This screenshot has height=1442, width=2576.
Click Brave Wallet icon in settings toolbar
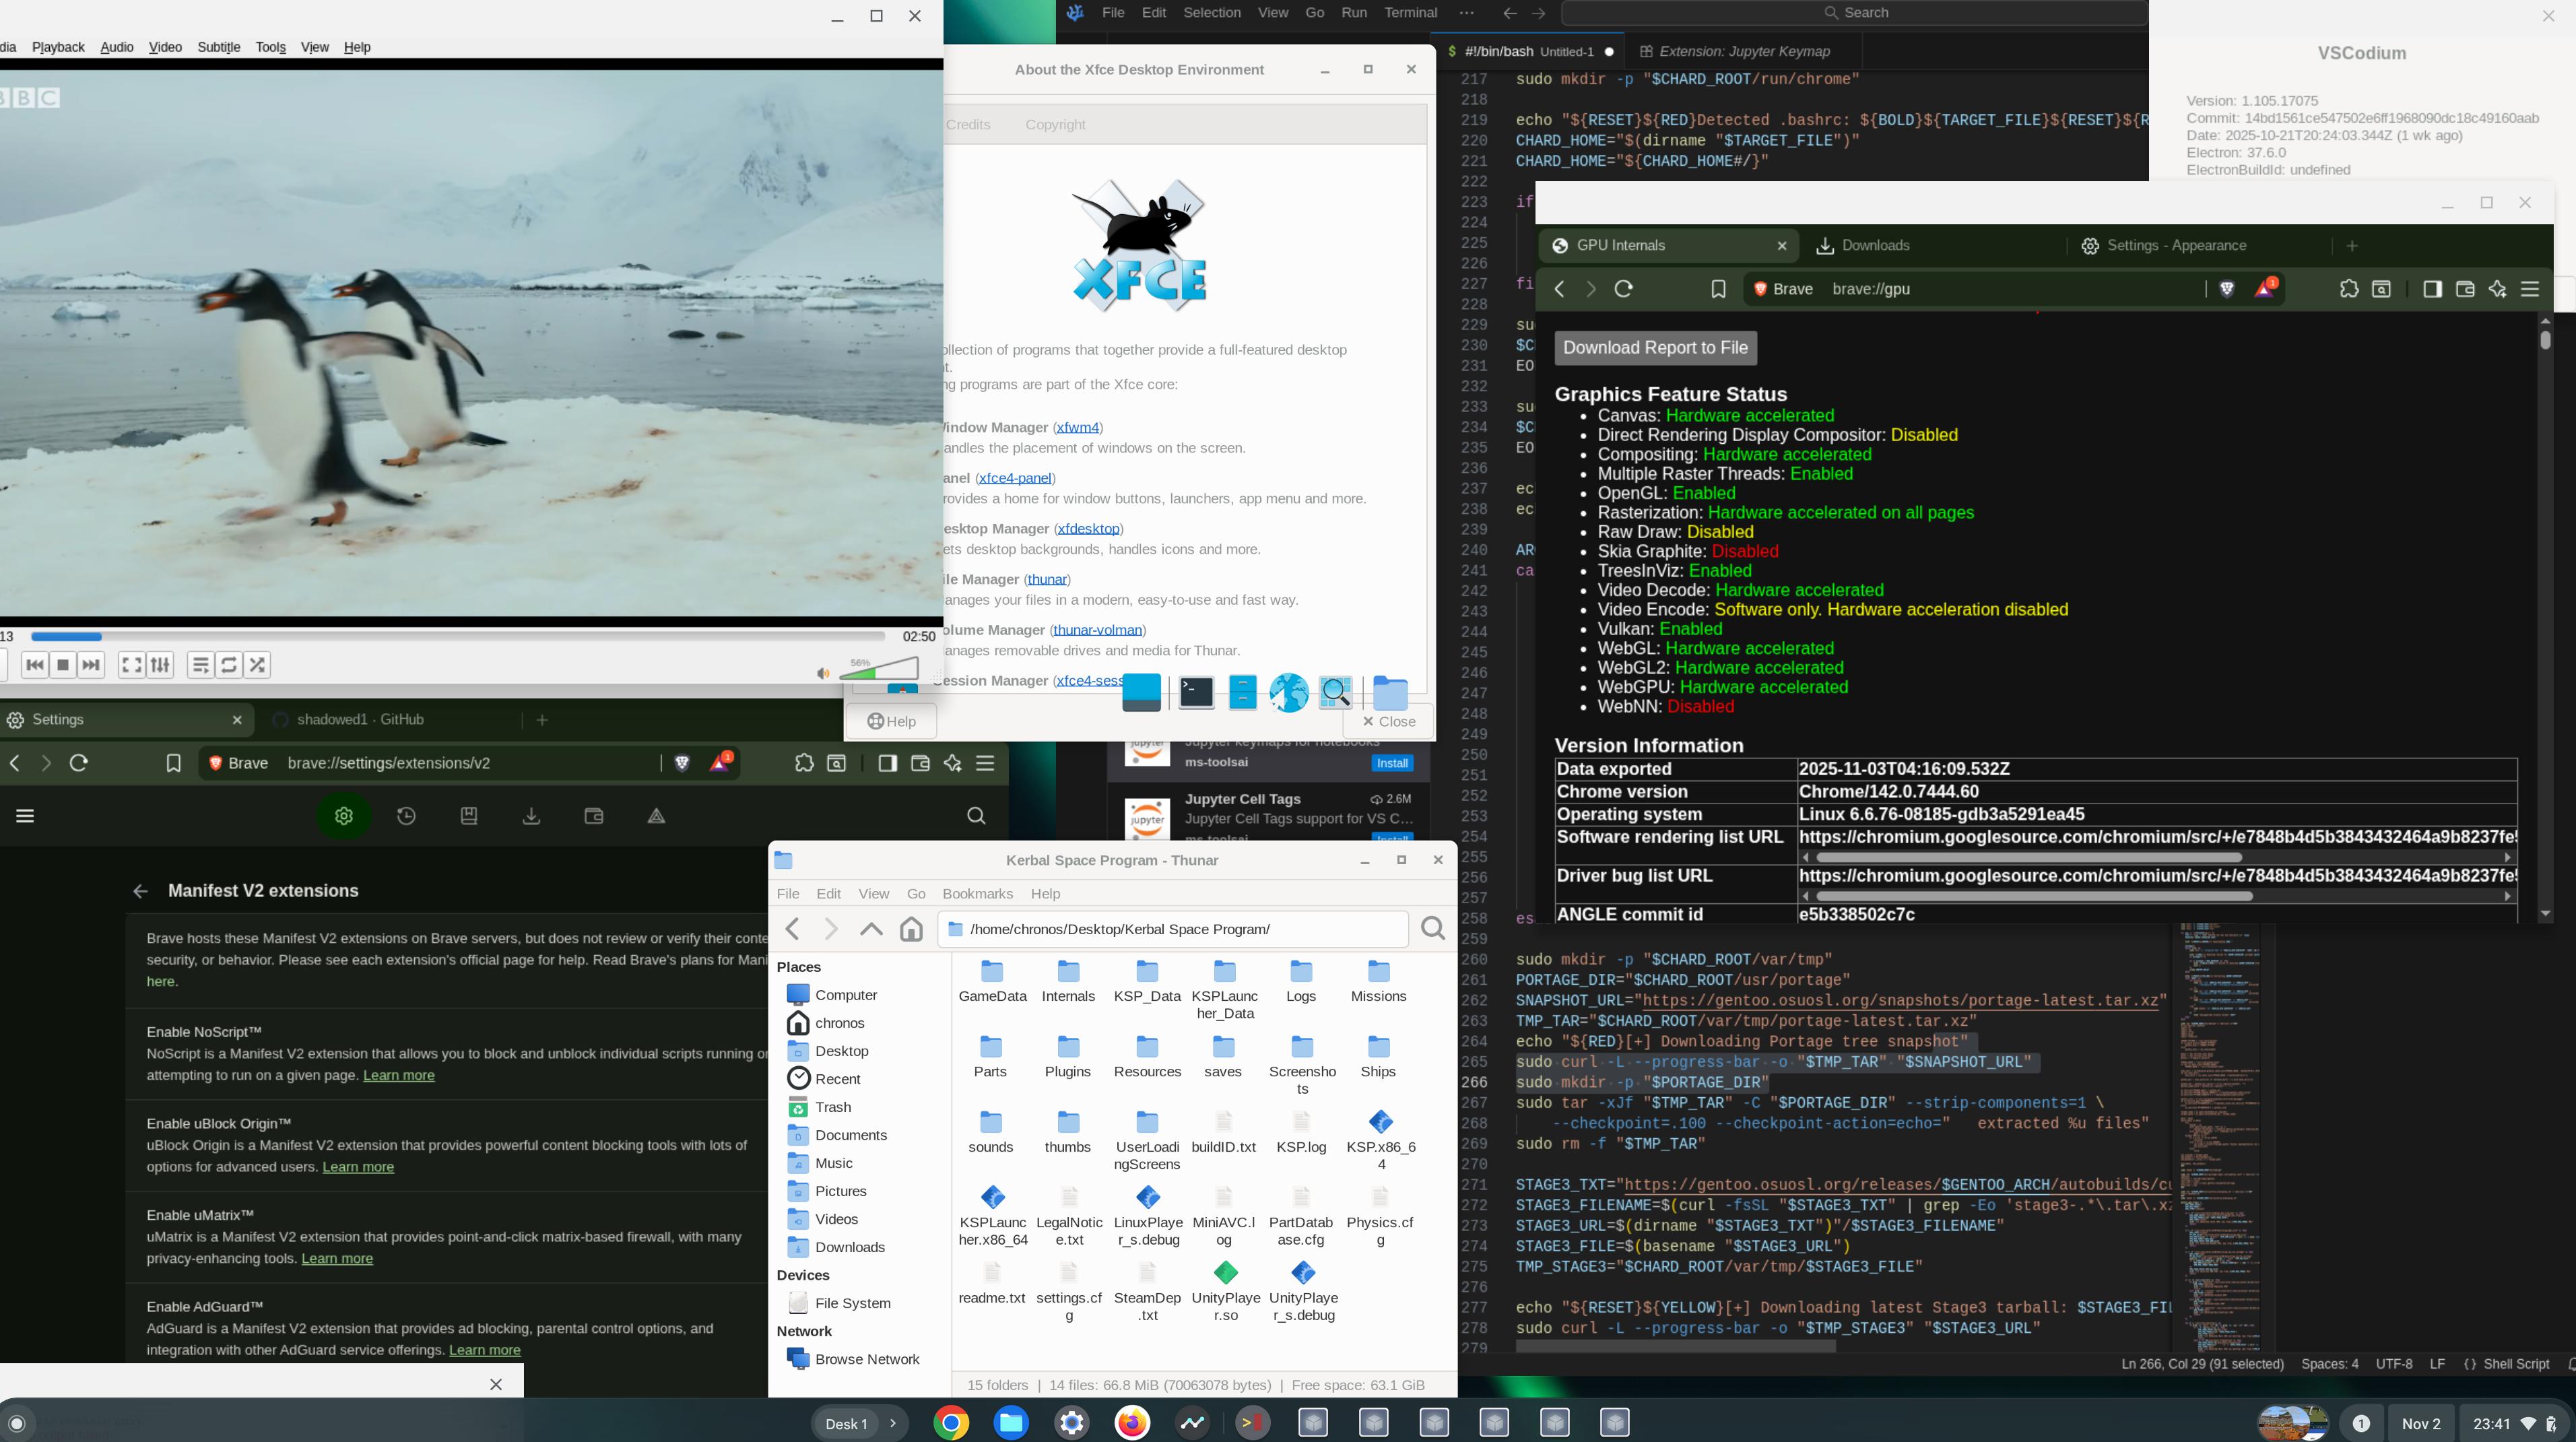[x=593, y=816]
